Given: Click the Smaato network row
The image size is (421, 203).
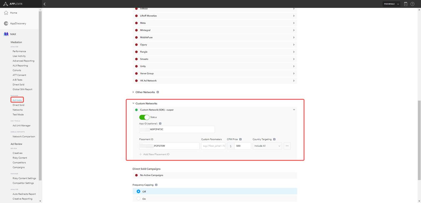Looking at the screenshot, I should (215, 59).
